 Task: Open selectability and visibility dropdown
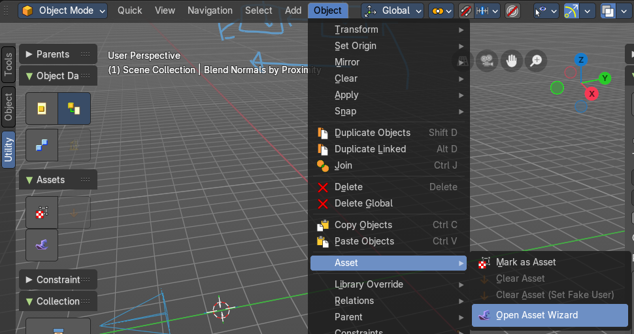[x=546, y=11]
